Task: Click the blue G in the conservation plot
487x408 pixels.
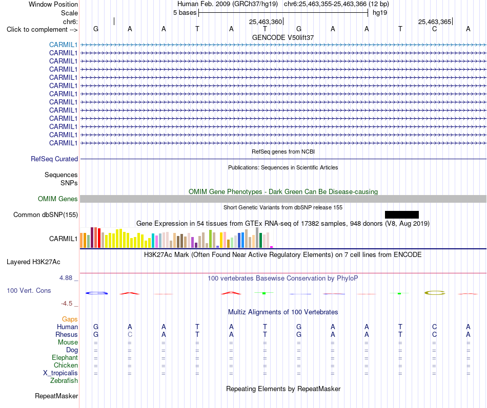Action: pyautogui.click(x=96, y=293)
